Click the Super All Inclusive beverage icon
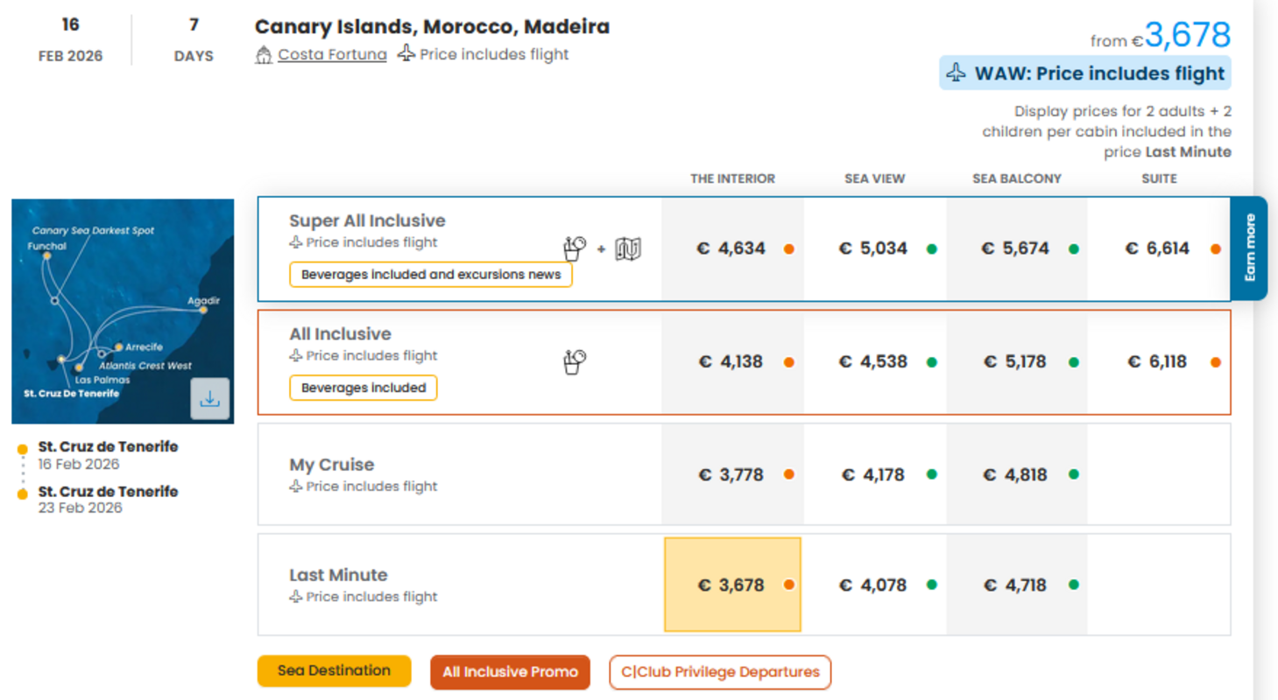The height and width of the screenshot is (700, 1278). tap(575, 248)
